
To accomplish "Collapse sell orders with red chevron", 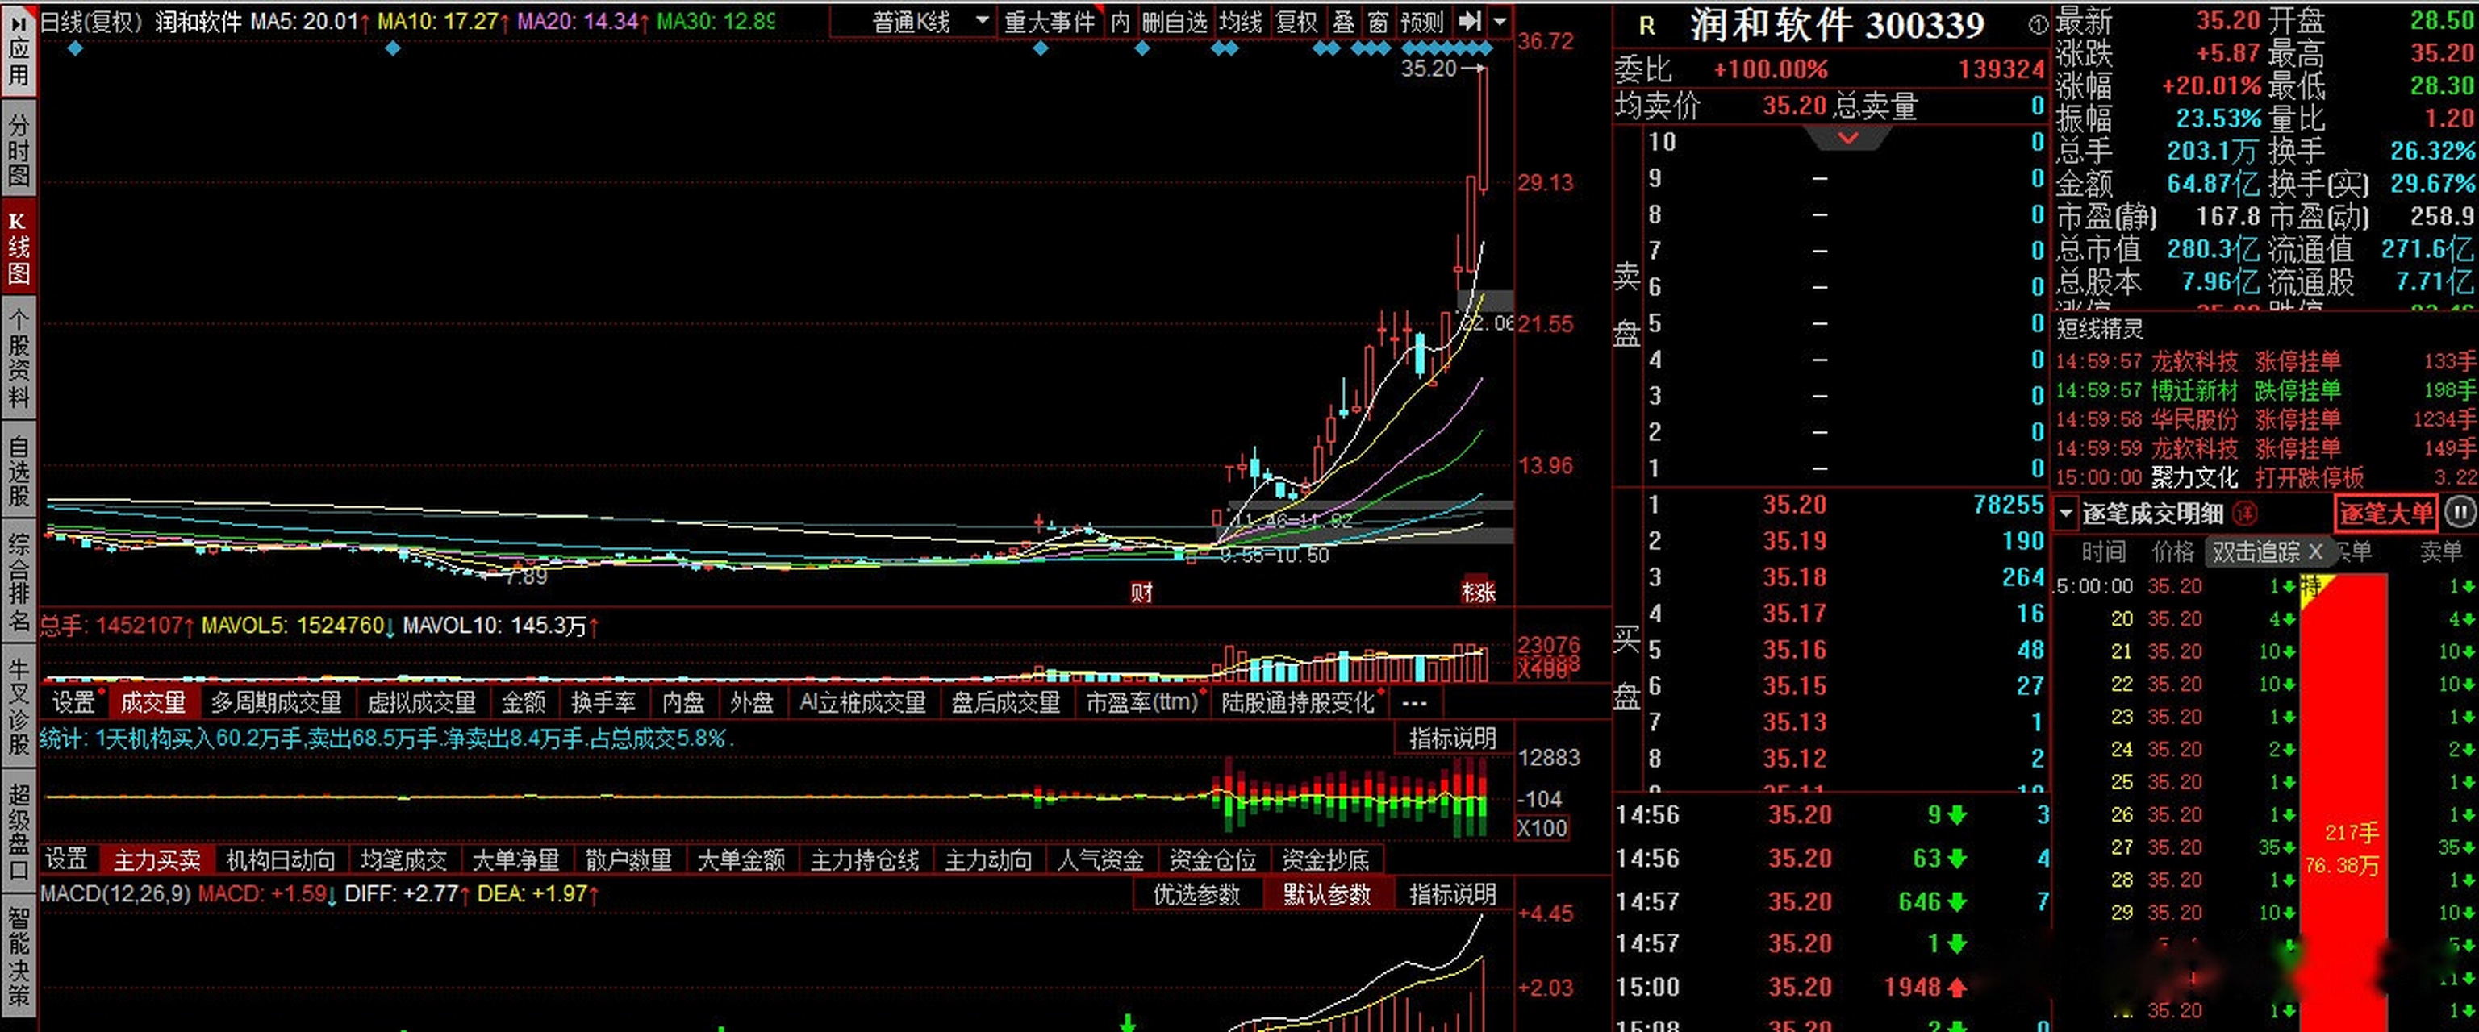I will pyautogui.click(x=1847, y=139).
